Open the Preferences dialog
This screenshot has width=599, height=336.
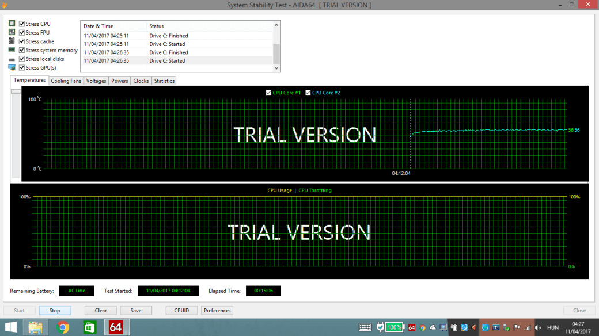[217, 311]
